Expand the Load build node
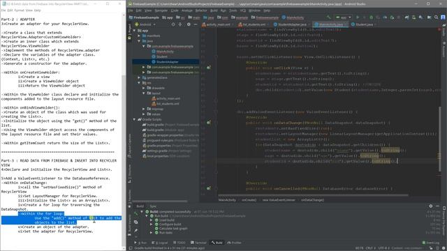 tap(152, 220)
